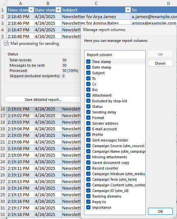This screenshot has height=219, width=177.
Task: Uncheck the Tracking domains column
Action: click(x=88, y=196)
